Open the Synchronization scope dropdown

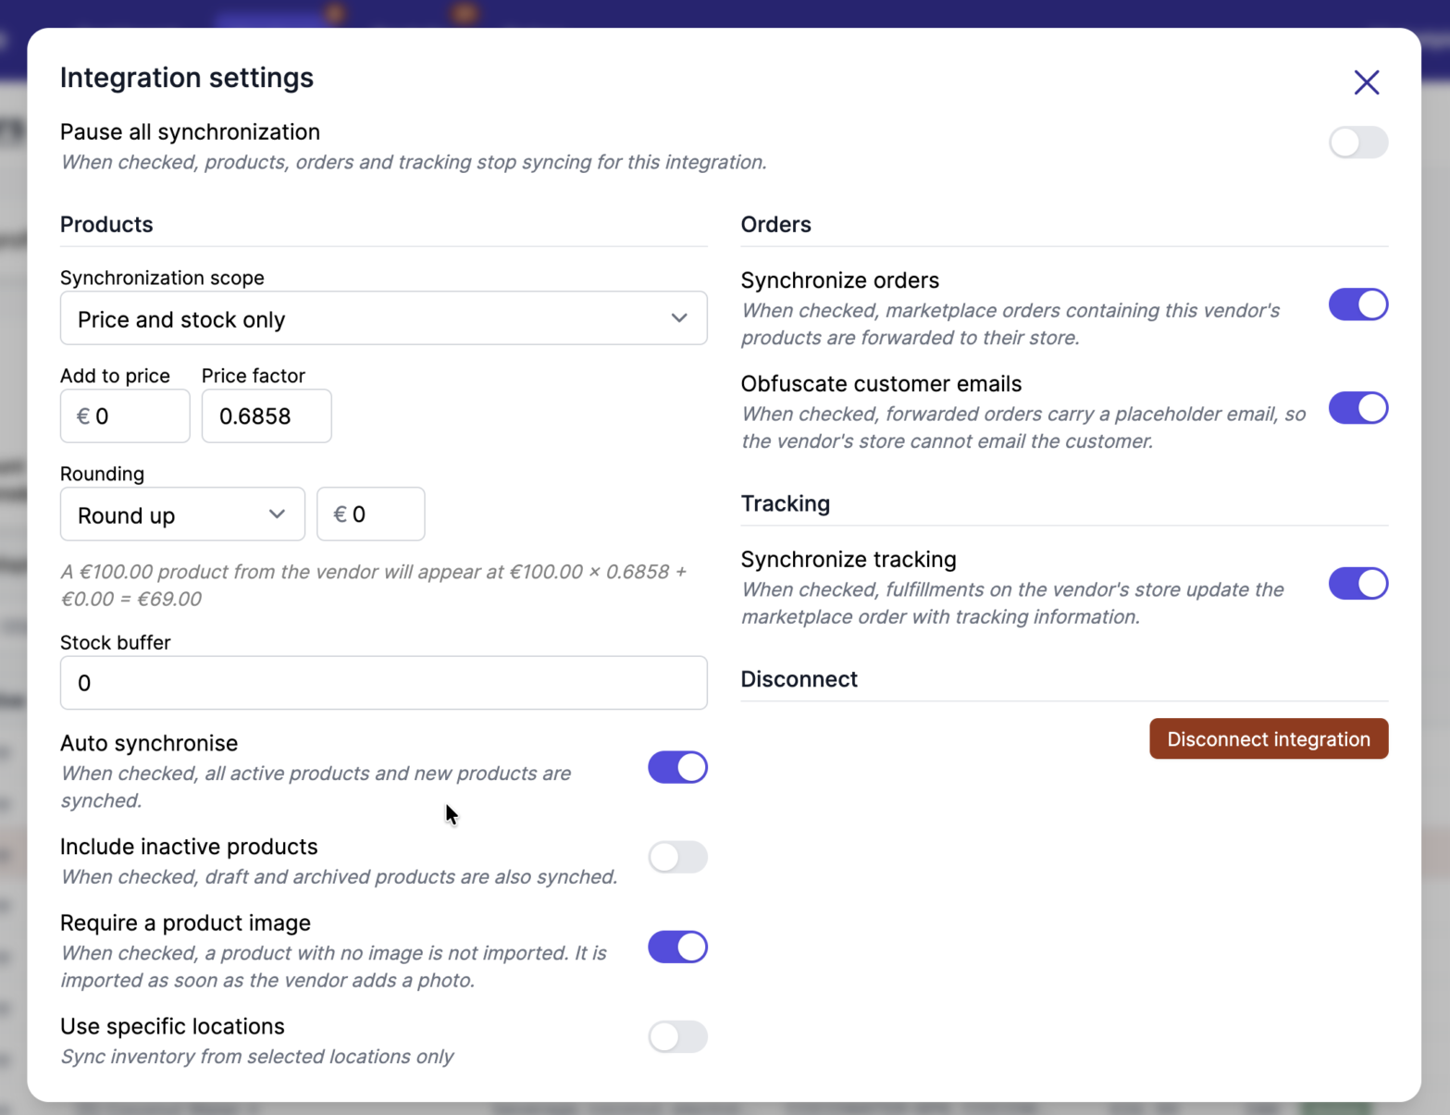384,318
